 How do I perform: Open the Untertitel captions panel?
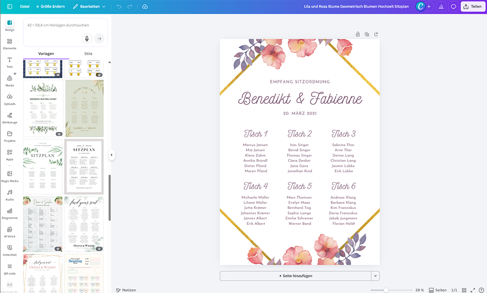[x=10, y=251]
